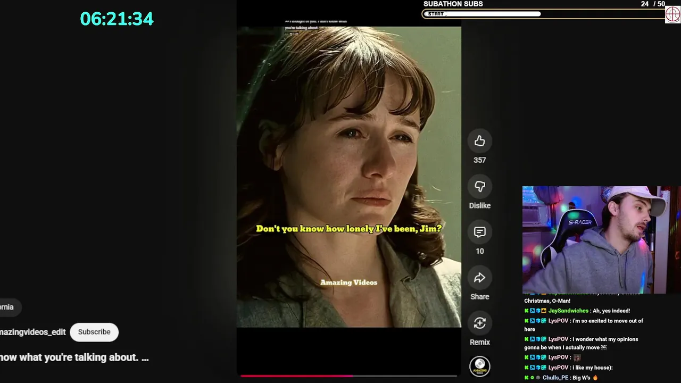Click the 'SUBATHON SUBS' title text
This screenshot has width=681, height=383.
[x=453, y=4]
